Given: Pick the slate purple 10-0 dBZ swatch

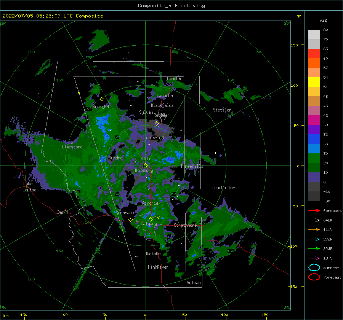Looking at the screenshot, I should point(314,177).
